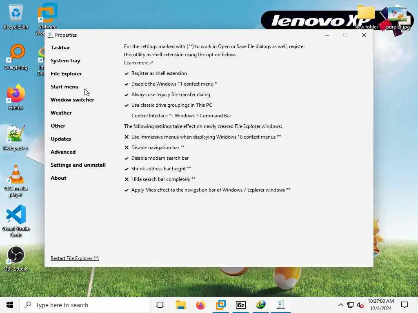Open Window switcher settings
The height and width of the screenshot is (313, 418).
point(72,100)
